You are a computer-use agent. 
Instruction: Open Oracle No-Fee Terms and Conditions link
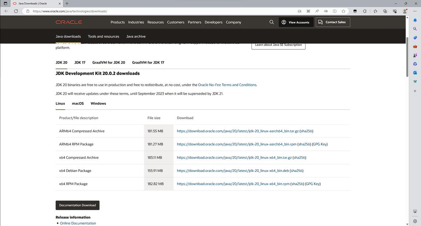point(227,85)
